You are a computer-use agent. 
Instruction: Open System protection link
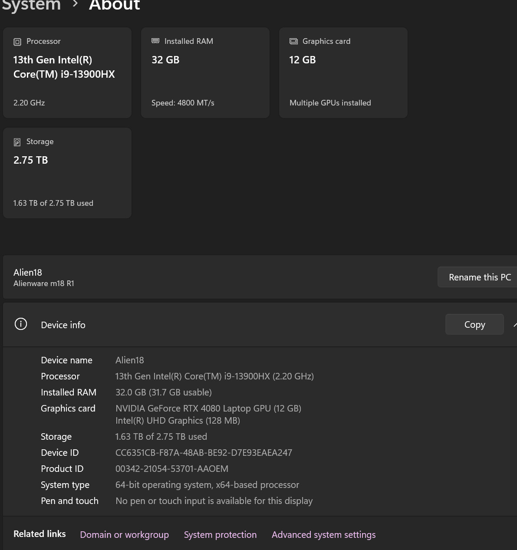[220, 534]
